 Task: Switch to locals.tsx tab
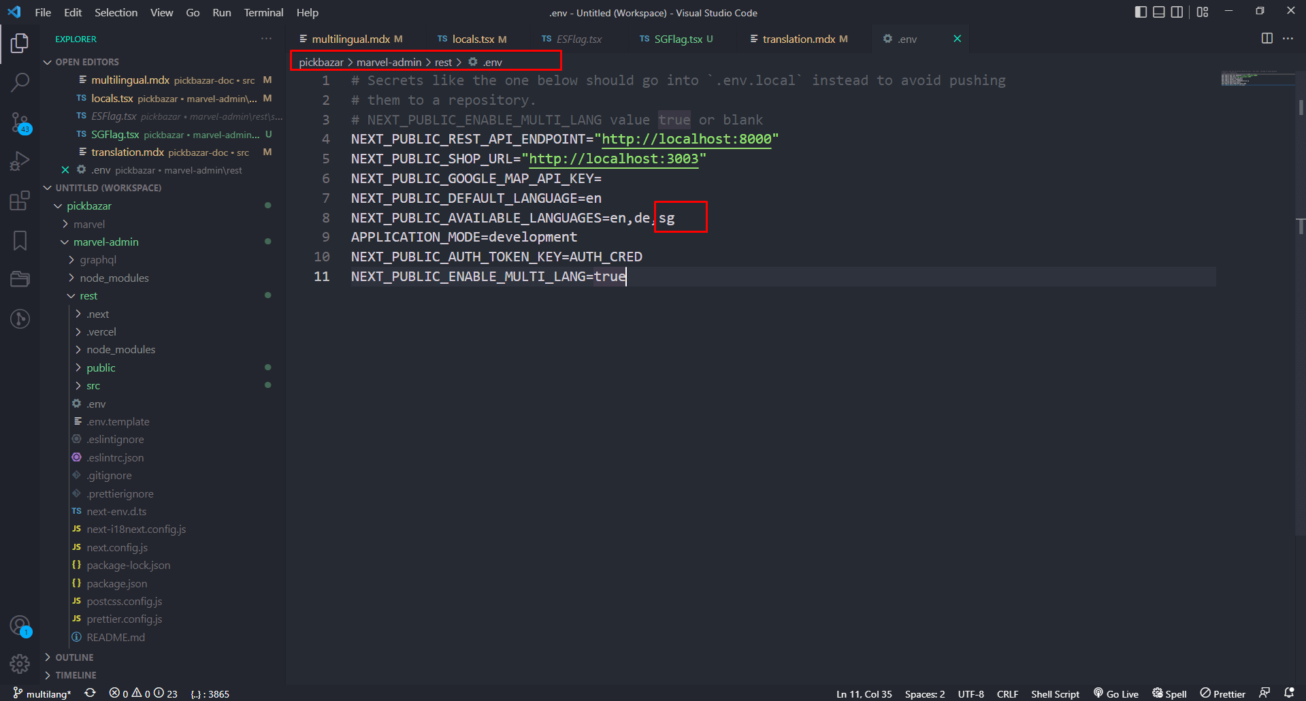472,39
